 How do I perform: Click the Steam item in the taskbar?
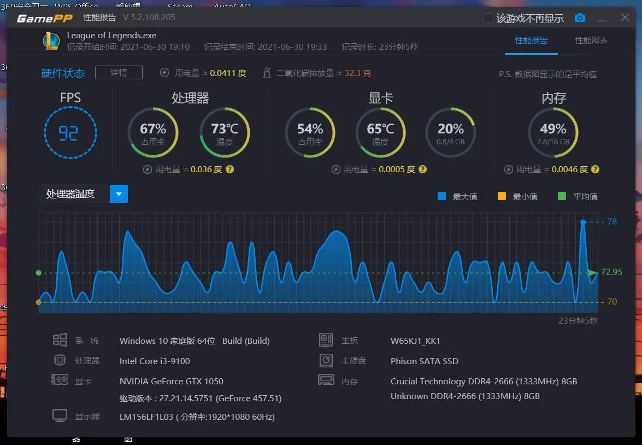179,6
